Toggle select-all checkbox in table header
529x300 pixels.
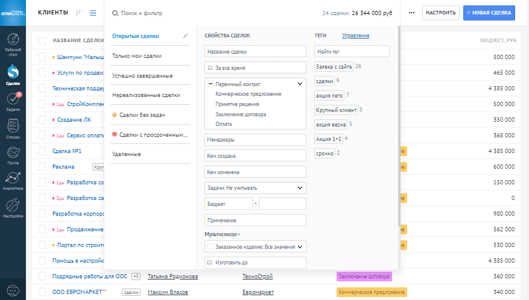42,40
